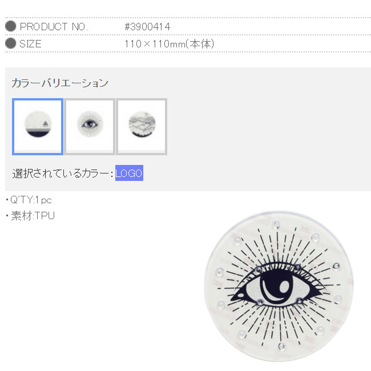Click the triangle logo inside first thumbnail
371x371 pixels.
tap(45, 123)
